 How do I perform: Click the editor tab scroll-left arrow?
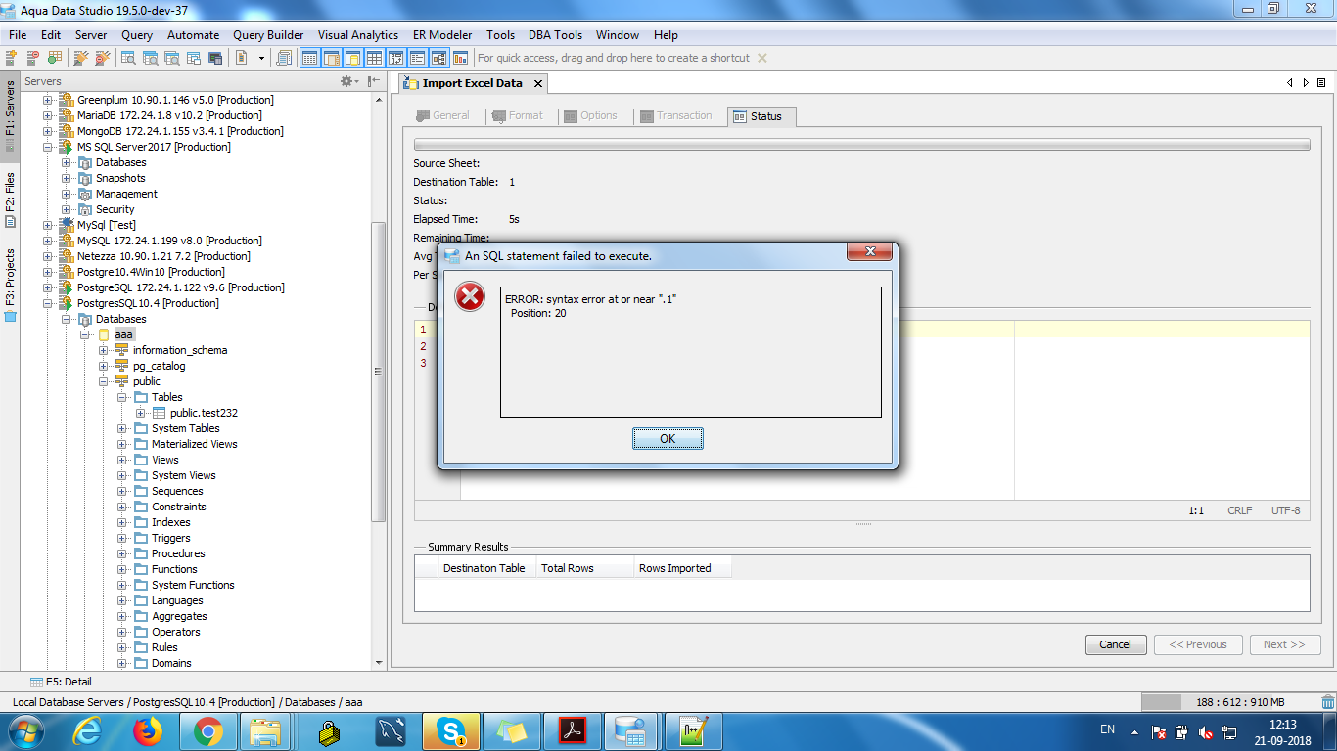pyautogui.click(x=1290, y=83)
